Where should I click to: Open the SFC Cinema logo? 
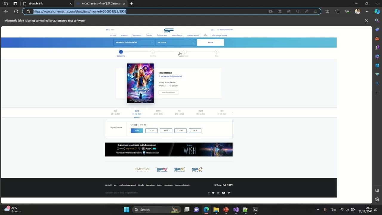point(197,170)
